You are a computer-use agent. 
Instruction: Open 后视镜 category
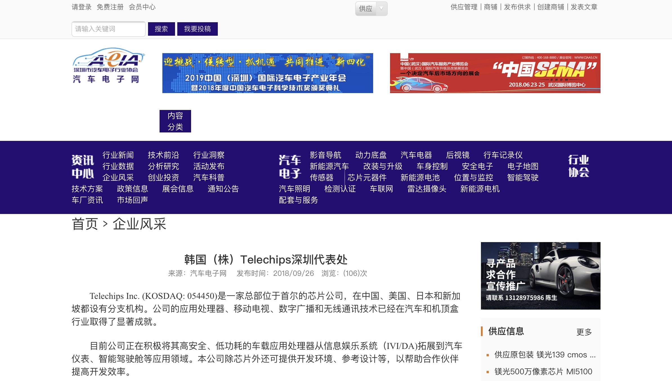(x=458, y=155)
